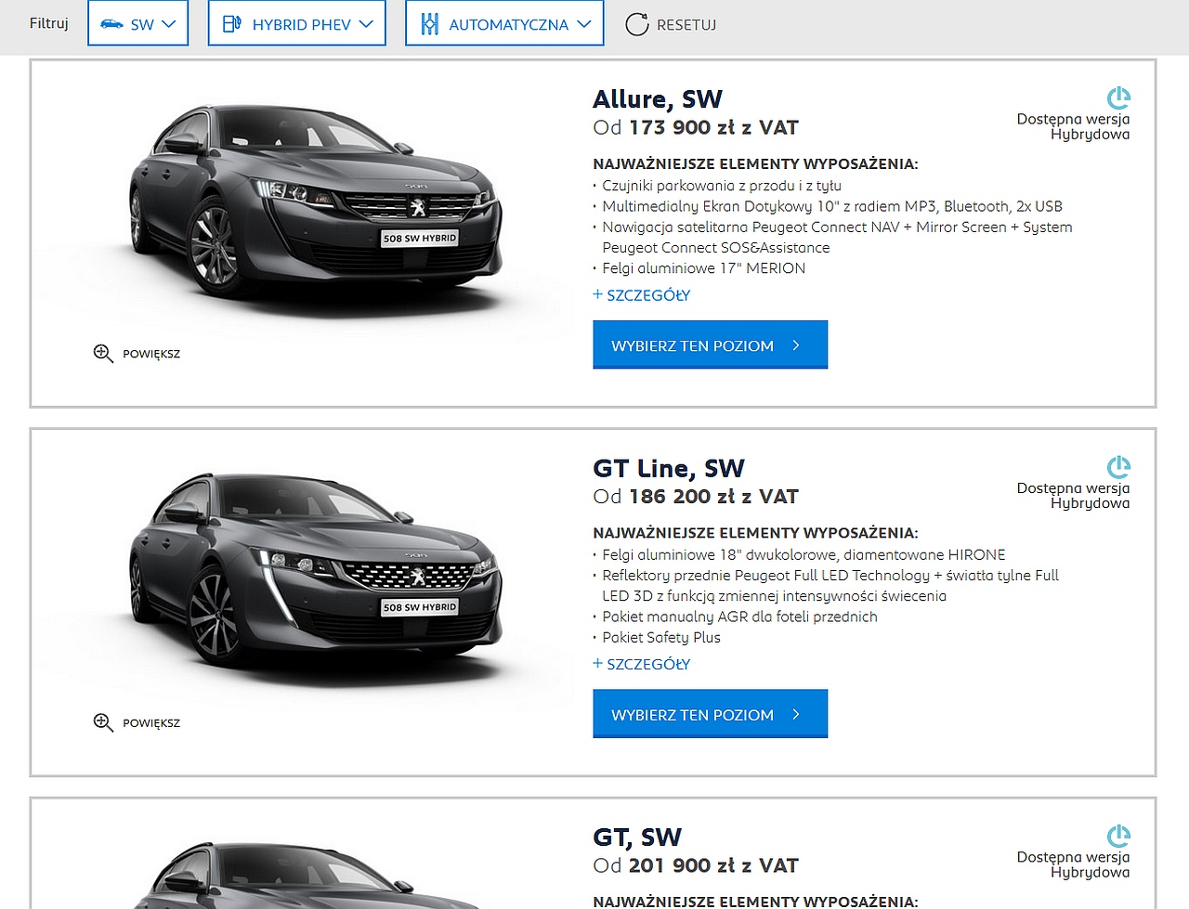Click Pakiet manualny AGR dla foteli przednich
Image resolution: width=1189 pixels, height=909 pixels.
click(x=739, y=617)
